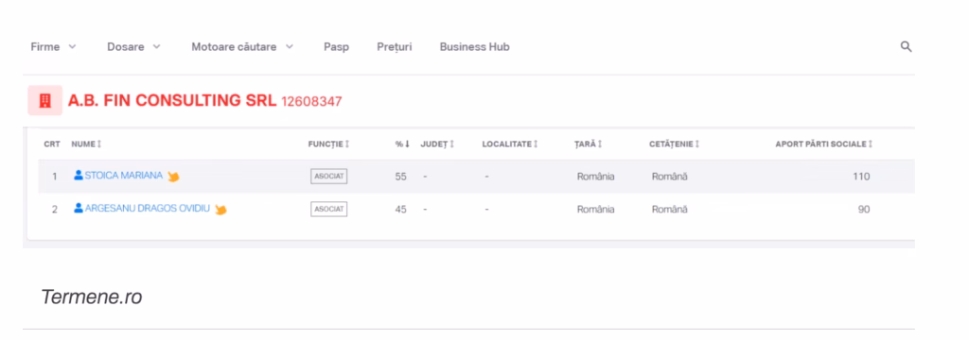This screenshot has height=340, width=969.
Task: Click the person icon beside ARGESANU DRAGOS OVIDIU
Action: 79,209
